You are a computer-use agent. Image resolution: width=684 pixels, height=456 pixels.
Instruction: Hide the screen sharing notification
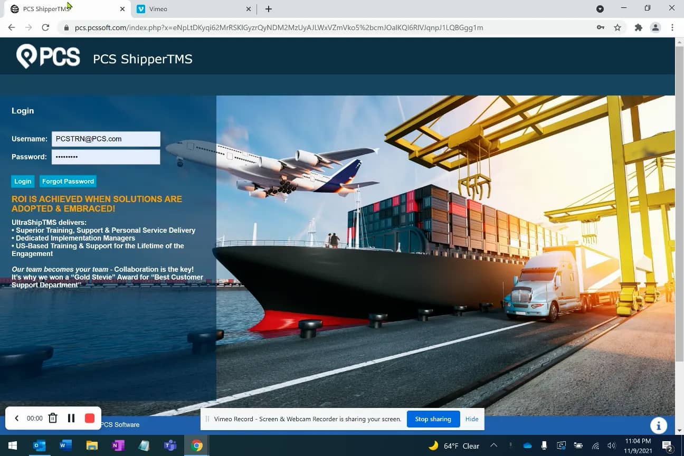click(472, 419)
